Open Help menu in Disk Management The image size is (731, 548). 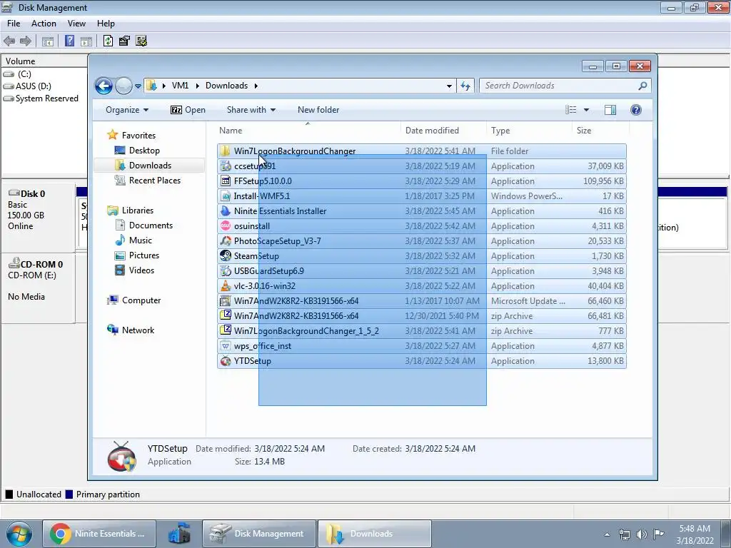pyautogui.click(x=106, y=24)
